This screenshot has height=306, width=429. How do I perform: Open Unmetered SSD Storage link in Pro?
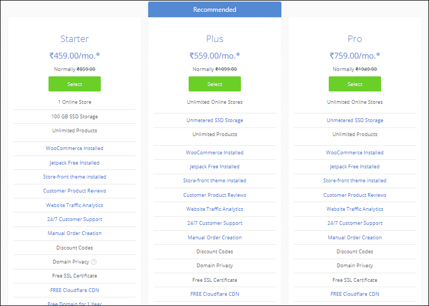click(355, 120)
